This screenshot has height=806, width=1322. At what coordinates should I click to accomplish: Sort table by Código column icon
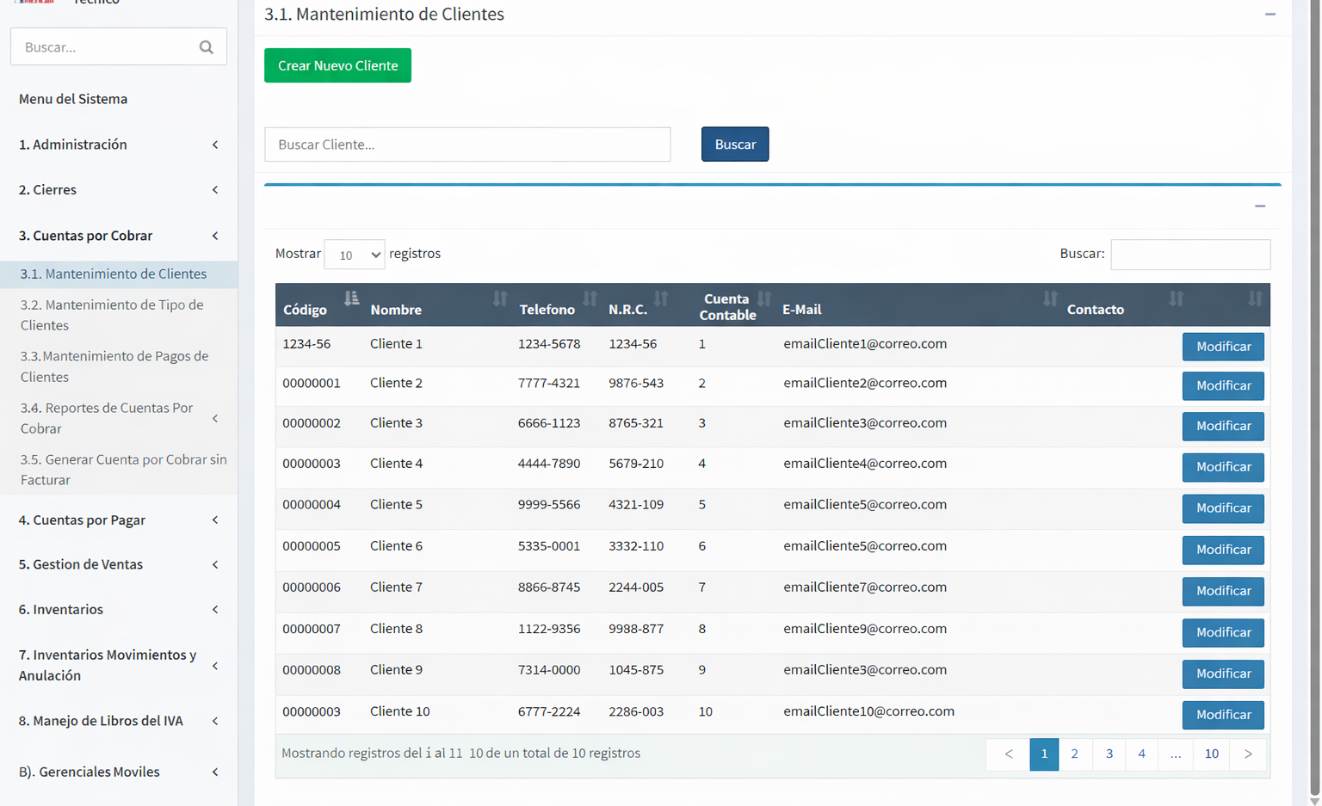[x=351, y=298]
